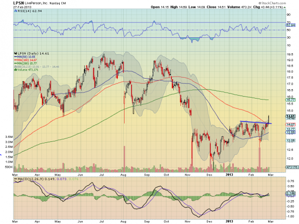The height and width of the screenshot is (224, 299).
Task: Click the candlestick icon beside LPSN (Daily)
Action: 15,54
